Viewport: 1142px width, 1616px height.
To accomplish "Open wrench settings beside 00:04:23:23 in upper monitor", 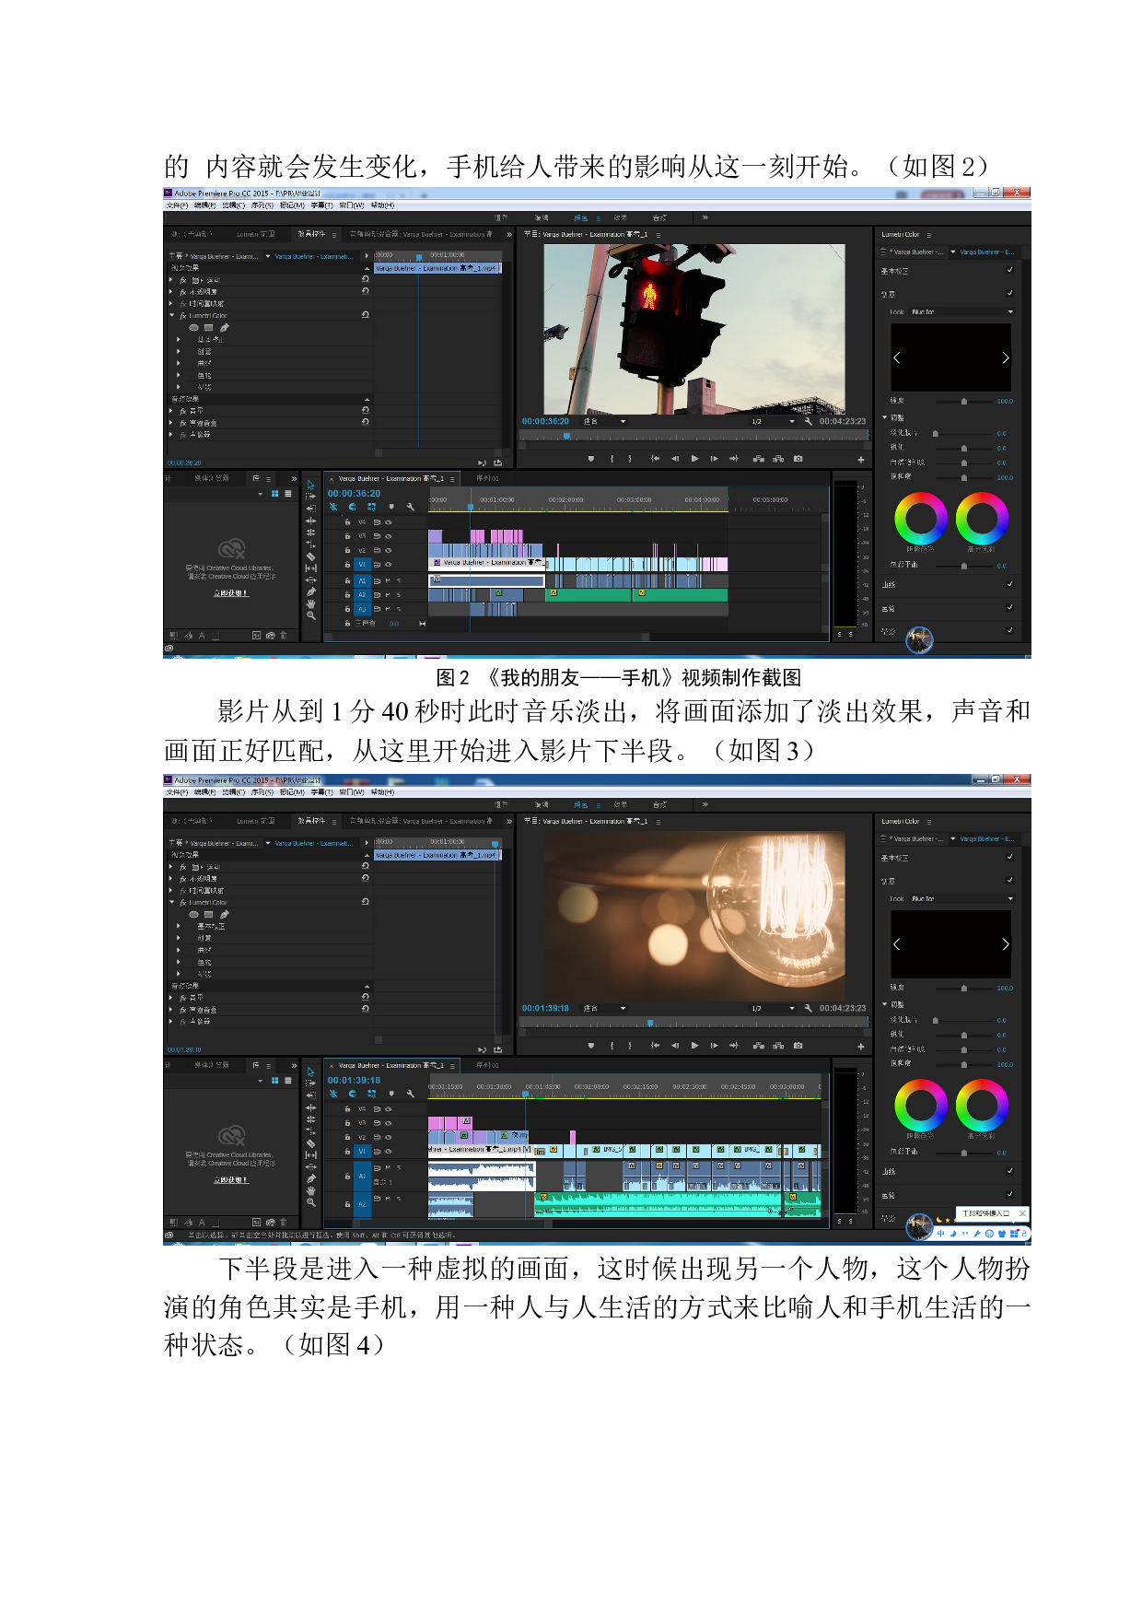I will click(808, 421).
